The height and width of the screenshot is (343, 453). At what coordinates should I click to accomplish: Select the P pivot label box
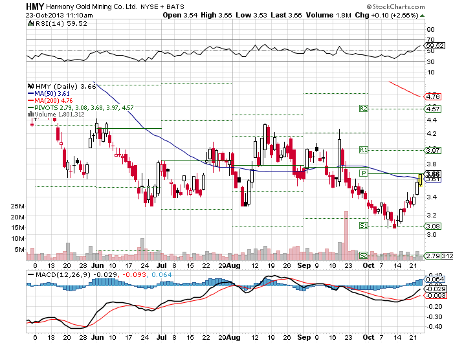coord(364,173)
